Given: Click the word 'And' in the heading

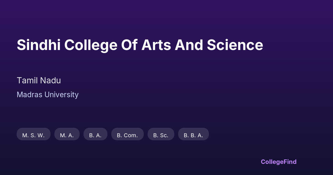Looking at the screenshot, I should (x=189, y=45).
